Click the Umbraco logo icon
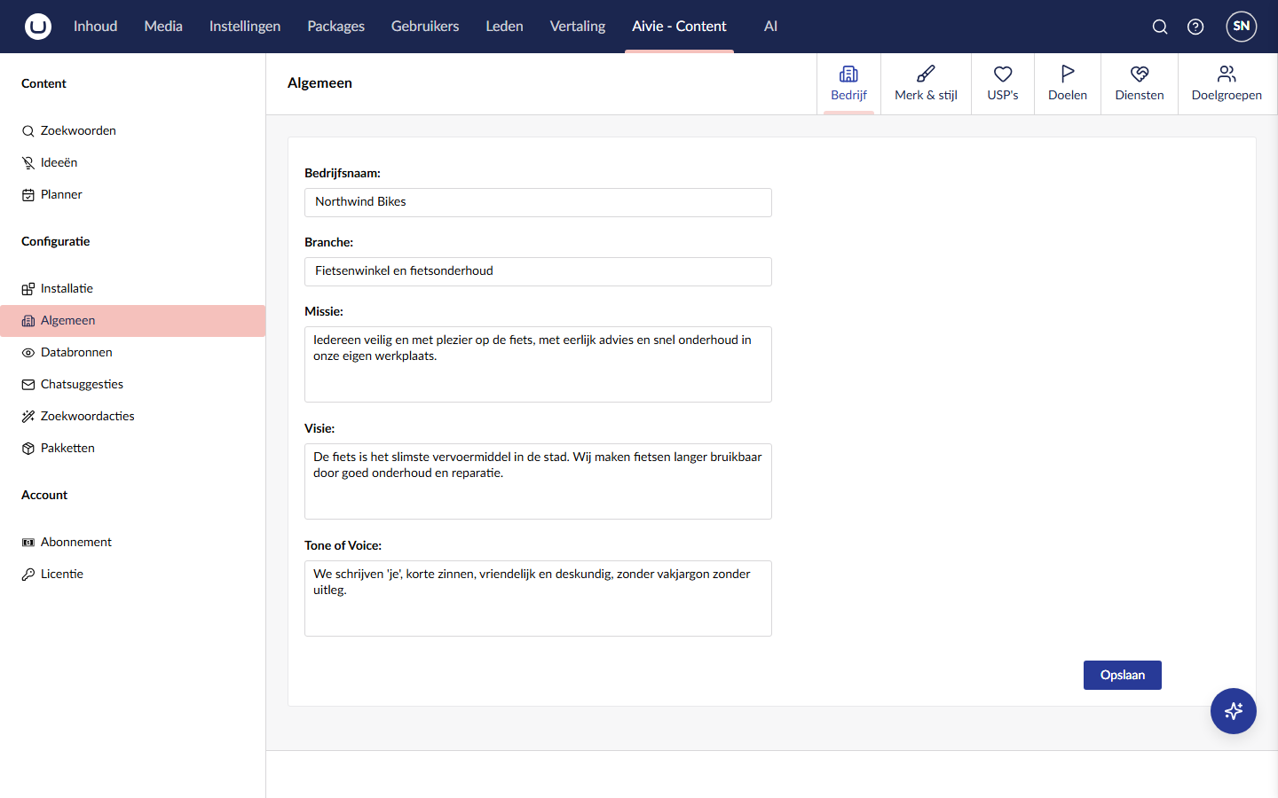Image resolution: width=1278 pixels, height=798 pixels. pyautogui.click(x=38, y=27)
